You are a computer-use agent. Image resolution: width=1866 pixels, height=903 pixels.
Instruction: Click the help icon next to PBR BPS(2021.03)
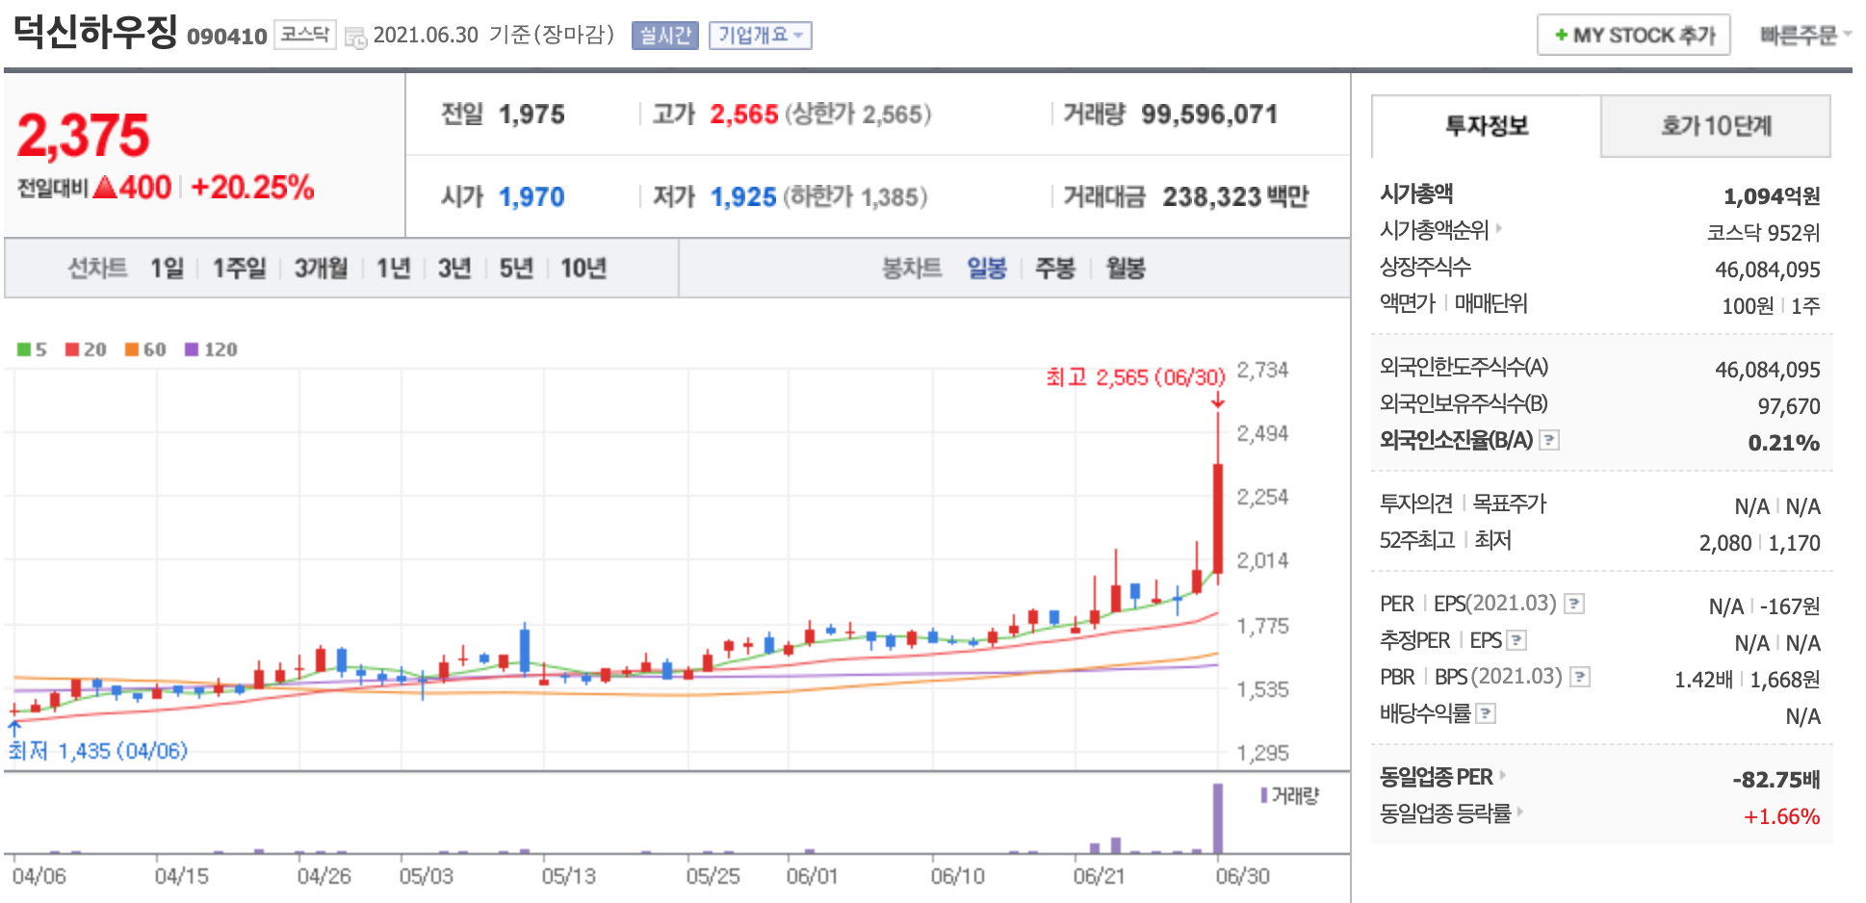[x=1580, y=677]
